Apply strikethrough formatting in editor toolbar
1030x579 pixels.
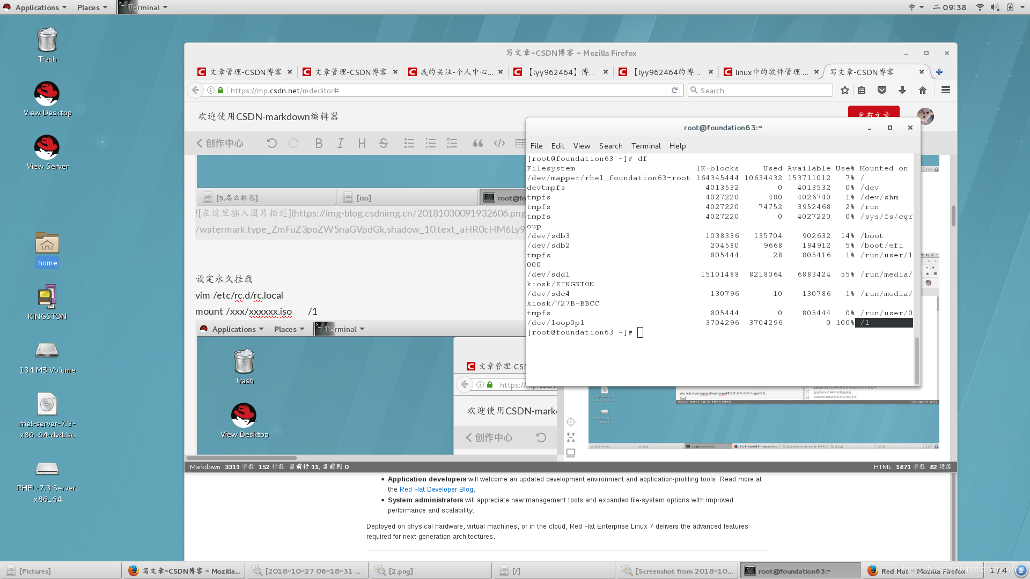click(x=383, y=143)
